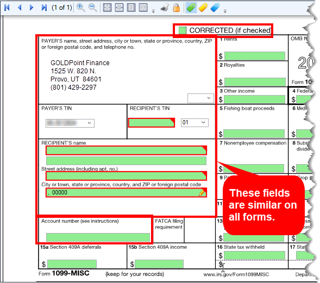
Task: Select the two-page layout icon
Action: point(143,8)
